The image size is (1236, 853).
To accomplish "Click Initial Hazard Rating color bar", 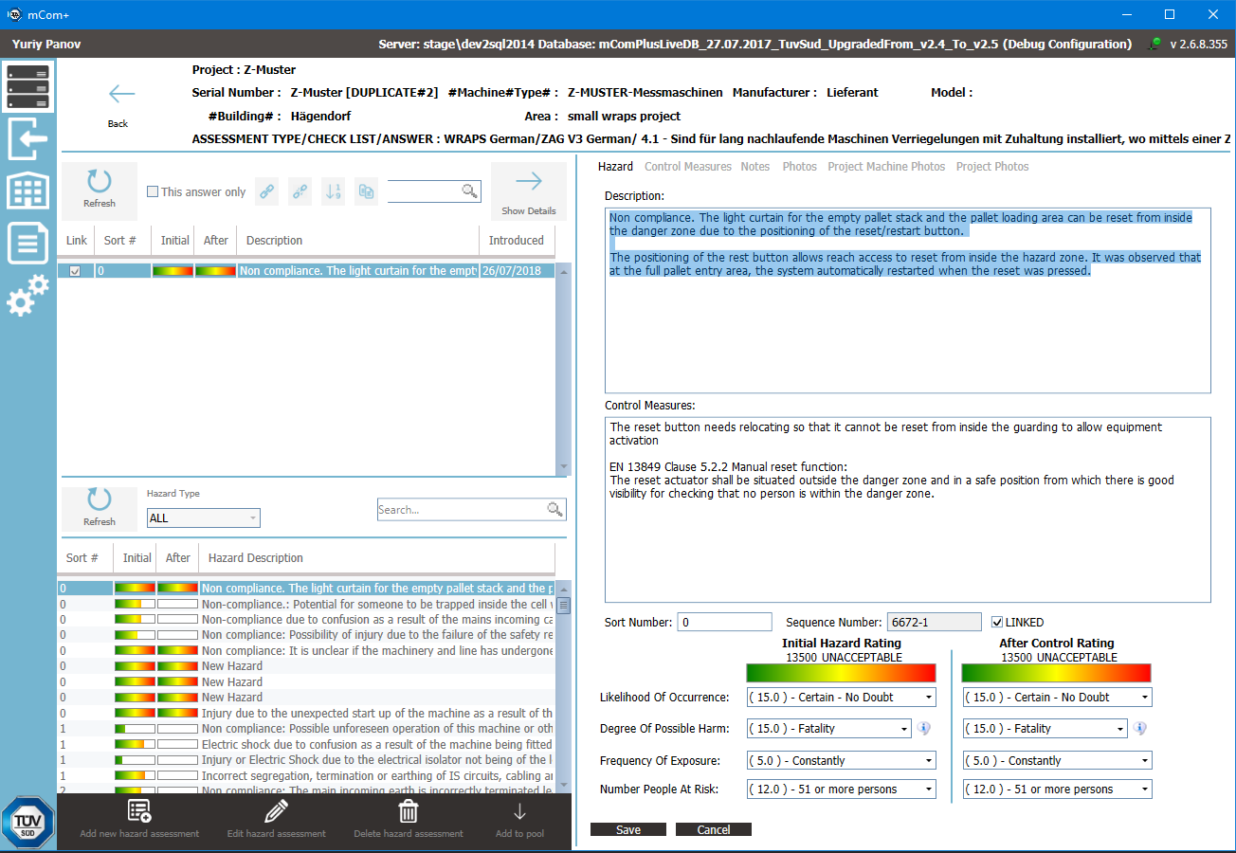I will [841, 673].
